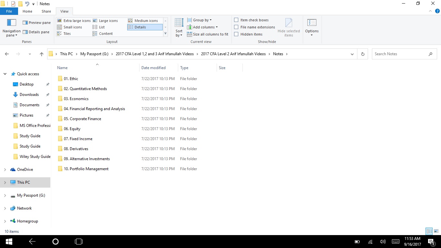Screen dimensions: 441x248
Task: Open Pictures in Quick access
Action: (26, 115)
